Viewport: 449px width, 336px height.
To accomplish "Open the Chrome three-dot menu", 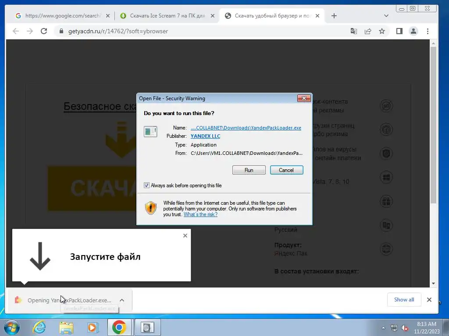I will point(428,31).
